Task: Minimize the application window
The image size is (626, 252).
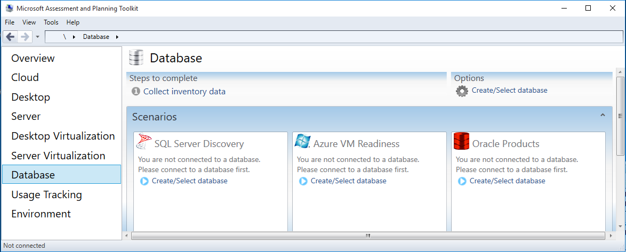Action: (x=564, y=8)
